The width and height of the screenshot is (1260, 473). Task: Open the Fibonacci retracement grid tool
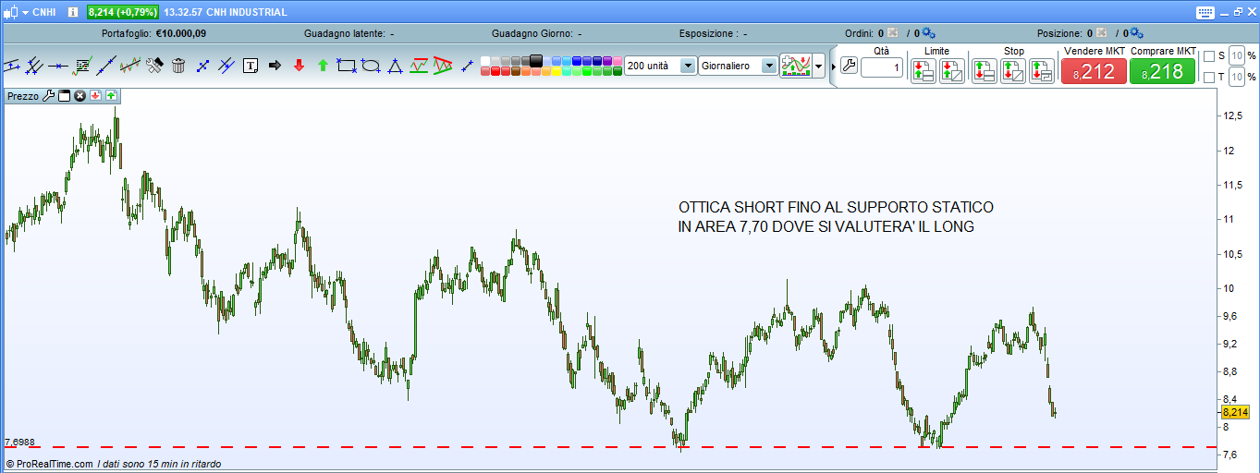coord(82,66)
